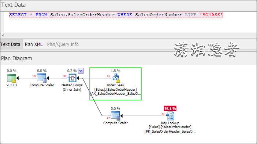This screenshot has height=144, width=257.
Task: Click the left scroll arrow under query text
Action: click(x=3, y=35)
